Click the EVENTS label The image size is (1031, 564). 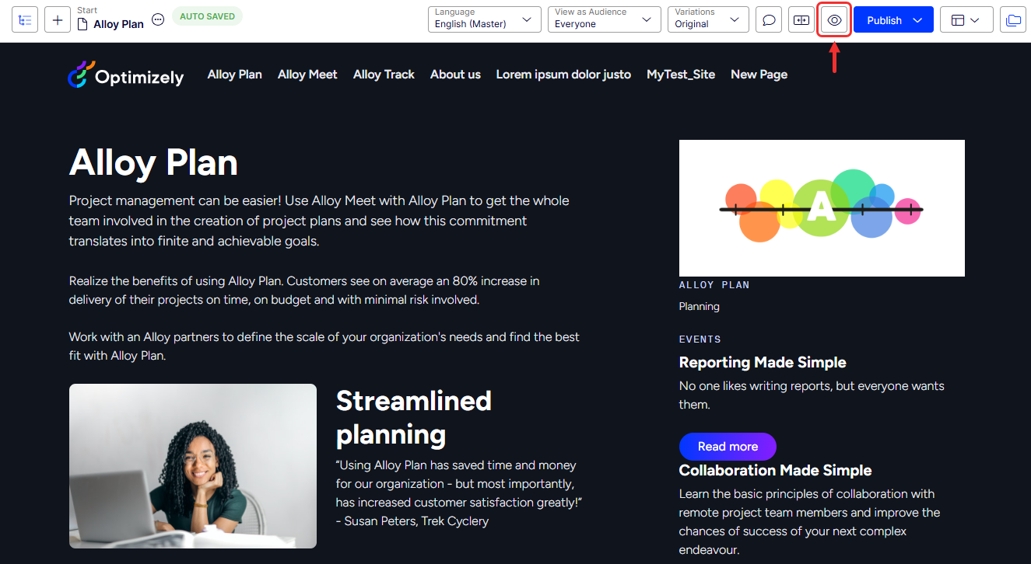click(700, 339)
